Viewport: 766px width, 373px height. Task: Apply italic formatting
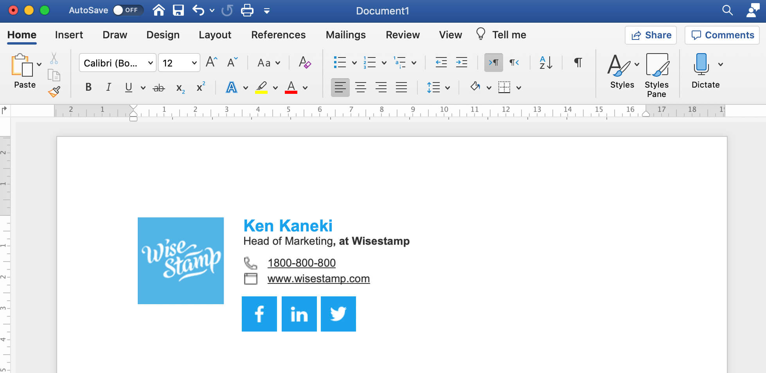pyautogui.click(x=108, y=87)
